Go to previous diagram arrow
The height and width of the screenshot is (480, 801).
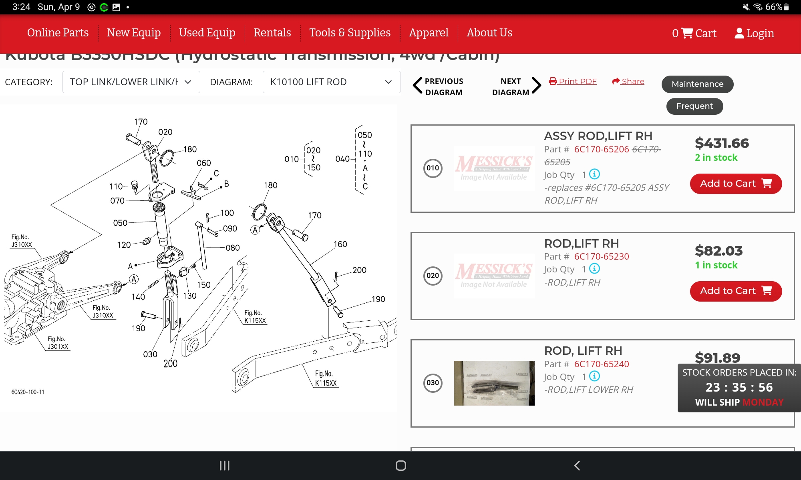click(417, 85)
